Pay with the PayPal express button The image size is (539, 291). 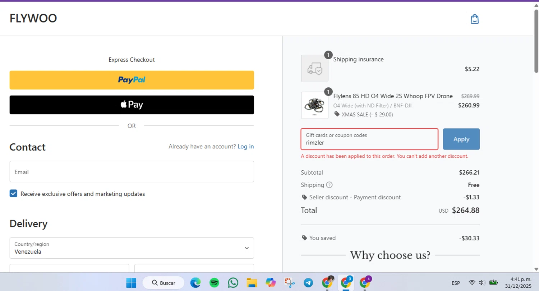click(x=132, y=80)
